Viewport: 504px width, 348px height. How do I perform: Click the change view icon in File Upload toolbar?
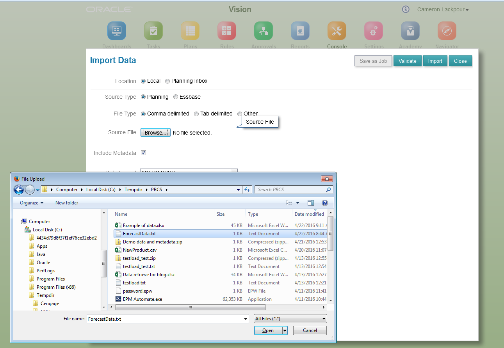pos(289,203)
